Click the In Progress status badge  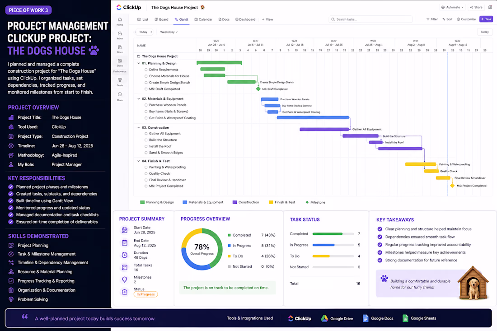[145, 294]
